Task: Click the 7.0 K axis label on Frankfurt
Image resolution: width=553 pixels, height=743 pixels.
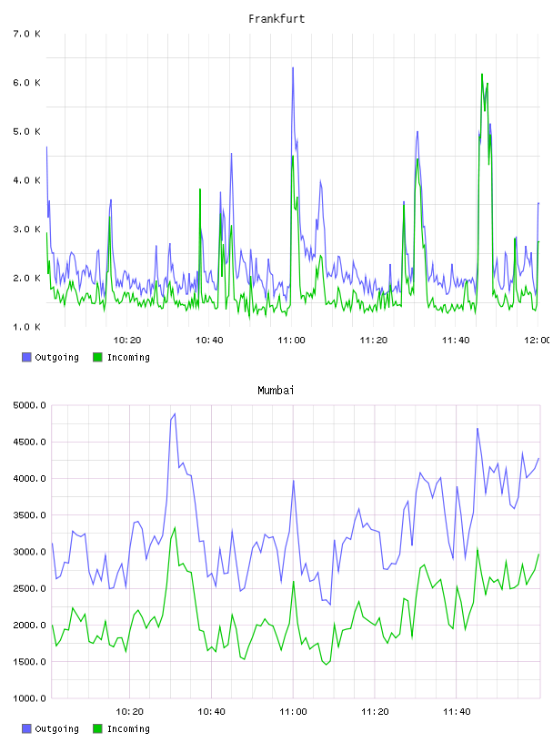Action: click(x=27, y=34)
